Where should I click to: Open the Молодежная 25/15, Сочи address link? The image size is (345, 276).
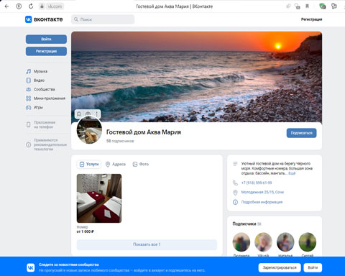click(x=262, y=192)
